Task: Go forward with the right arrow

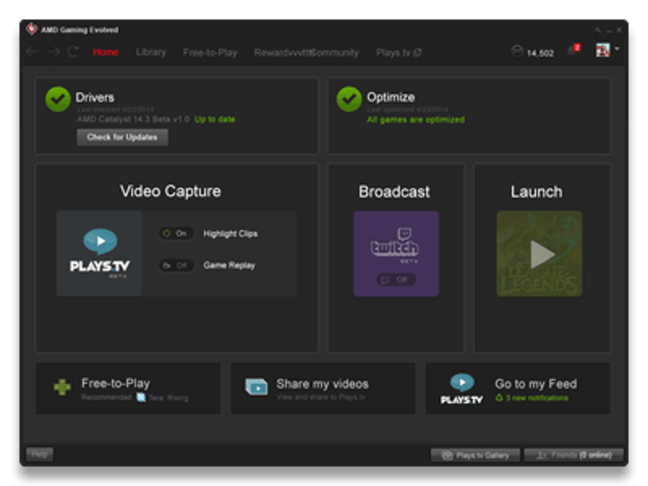Action: 53,51
